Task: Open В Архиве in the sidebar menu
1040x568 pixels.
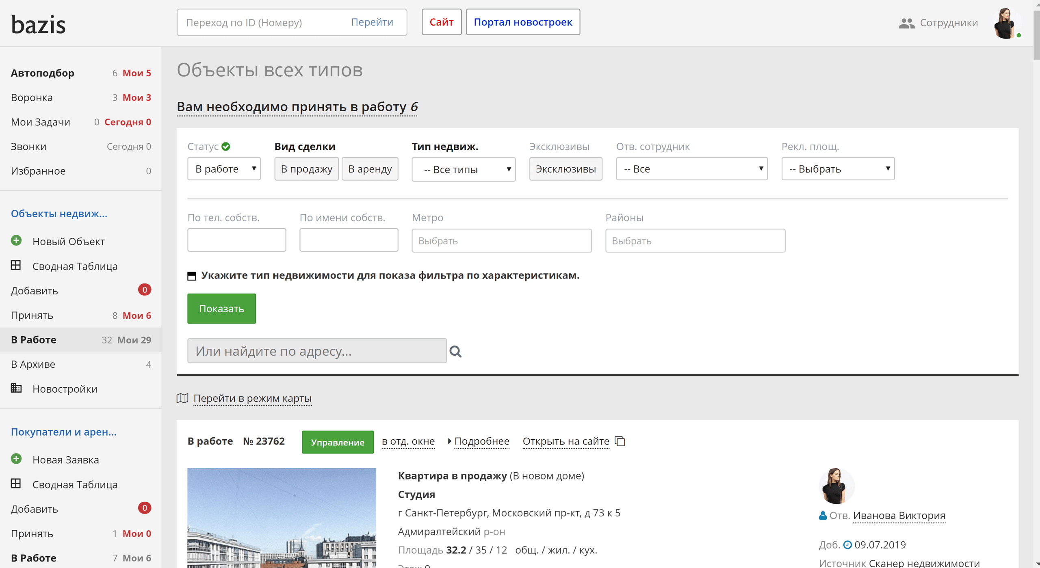Action: tap(33, 364)
